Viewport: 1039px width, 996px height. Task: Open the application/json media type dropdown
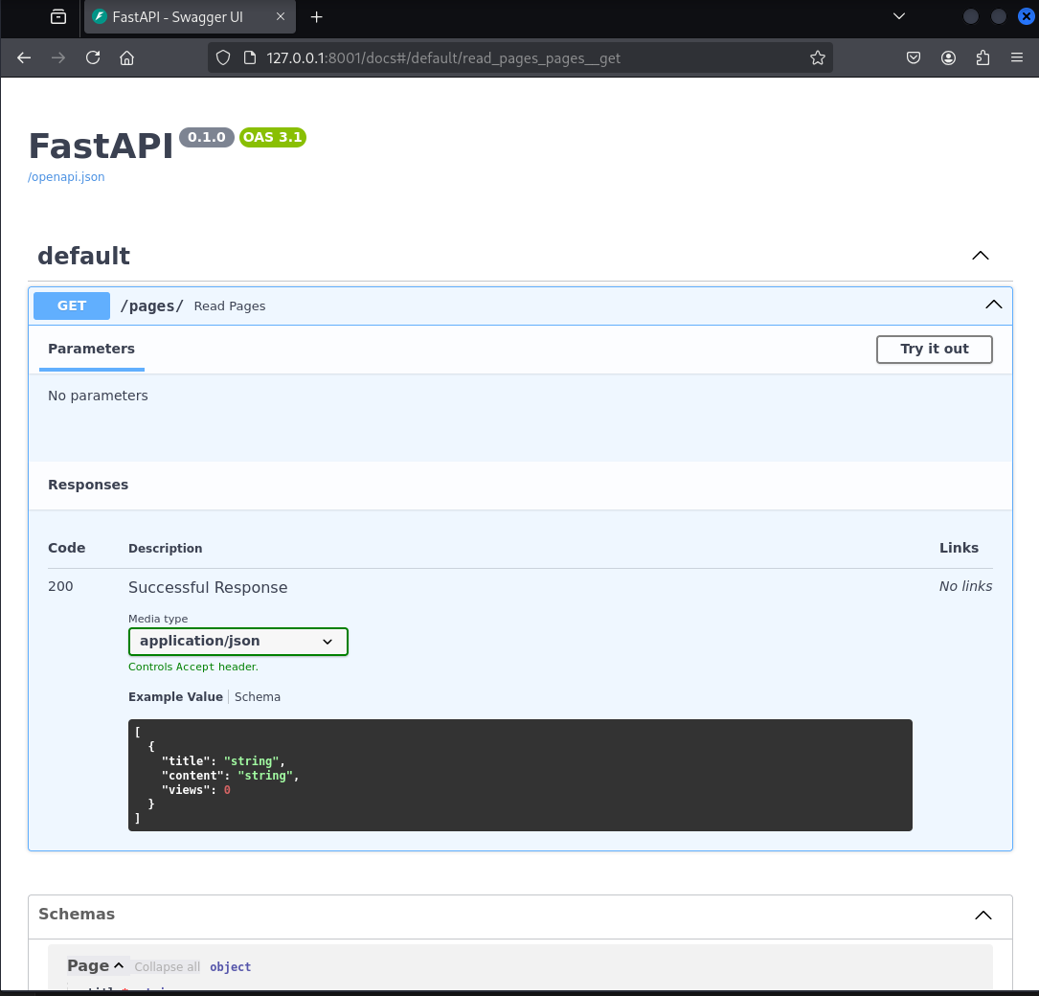(237, 642)
